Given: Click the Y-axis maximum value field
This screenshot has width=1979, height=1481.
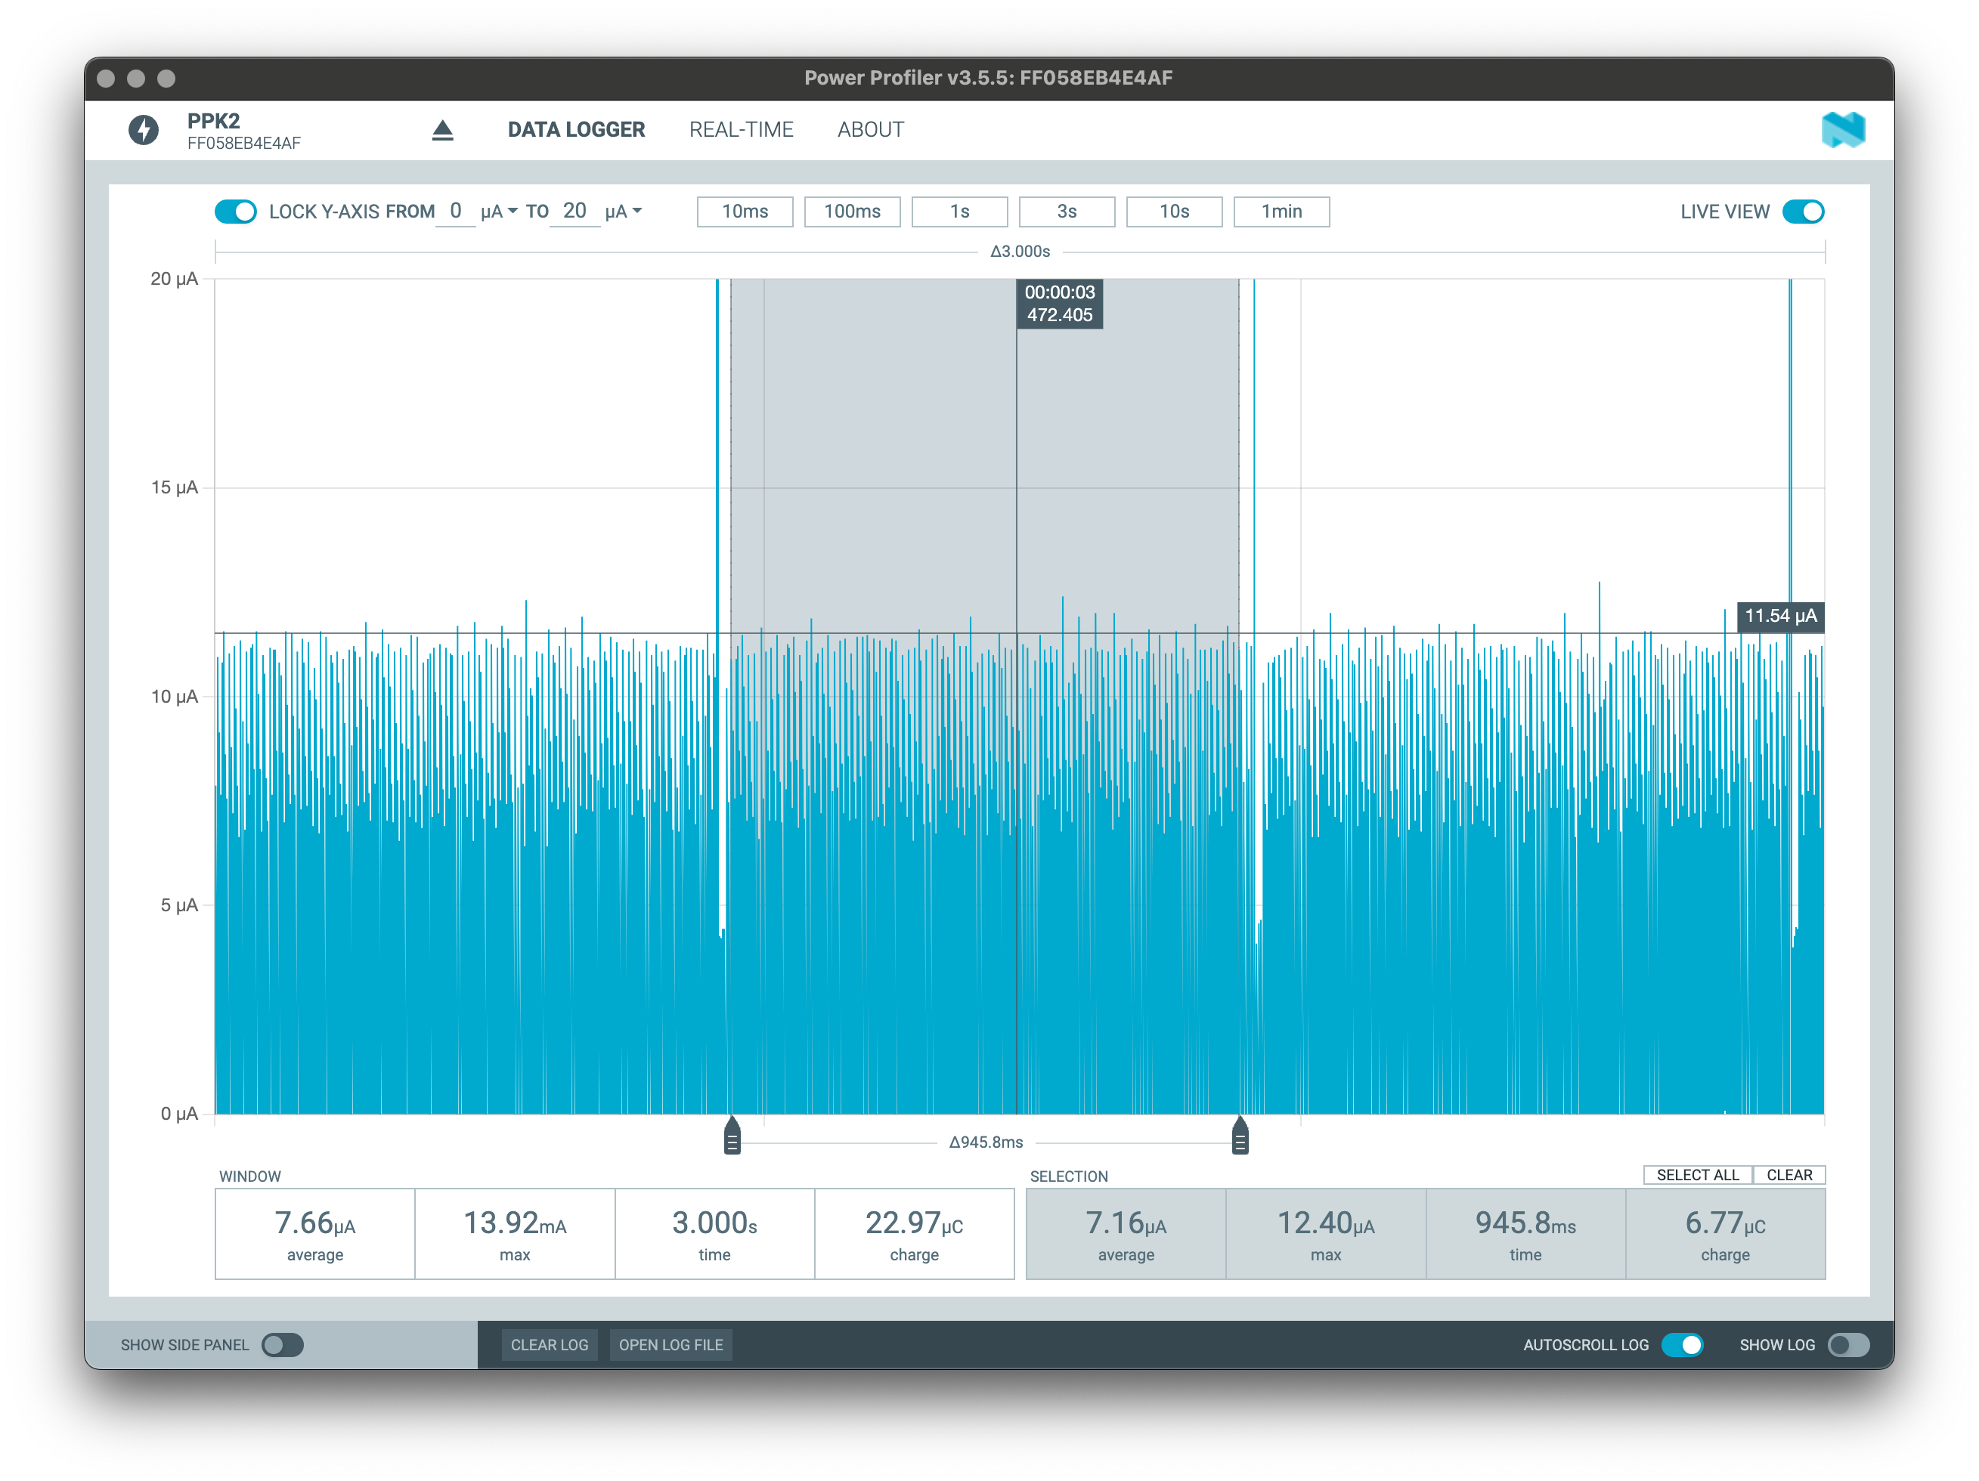Looking at the screenshot, I should pos(574,212).
